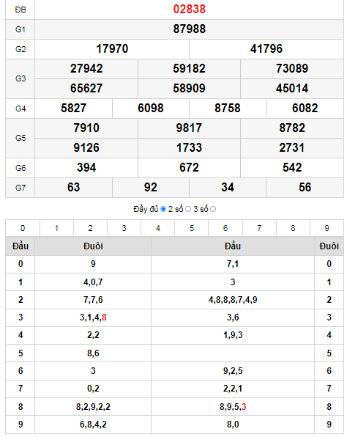Select the "2 số" radio button
Viewport: 347px width, 437px height.
tap(188, 209)
